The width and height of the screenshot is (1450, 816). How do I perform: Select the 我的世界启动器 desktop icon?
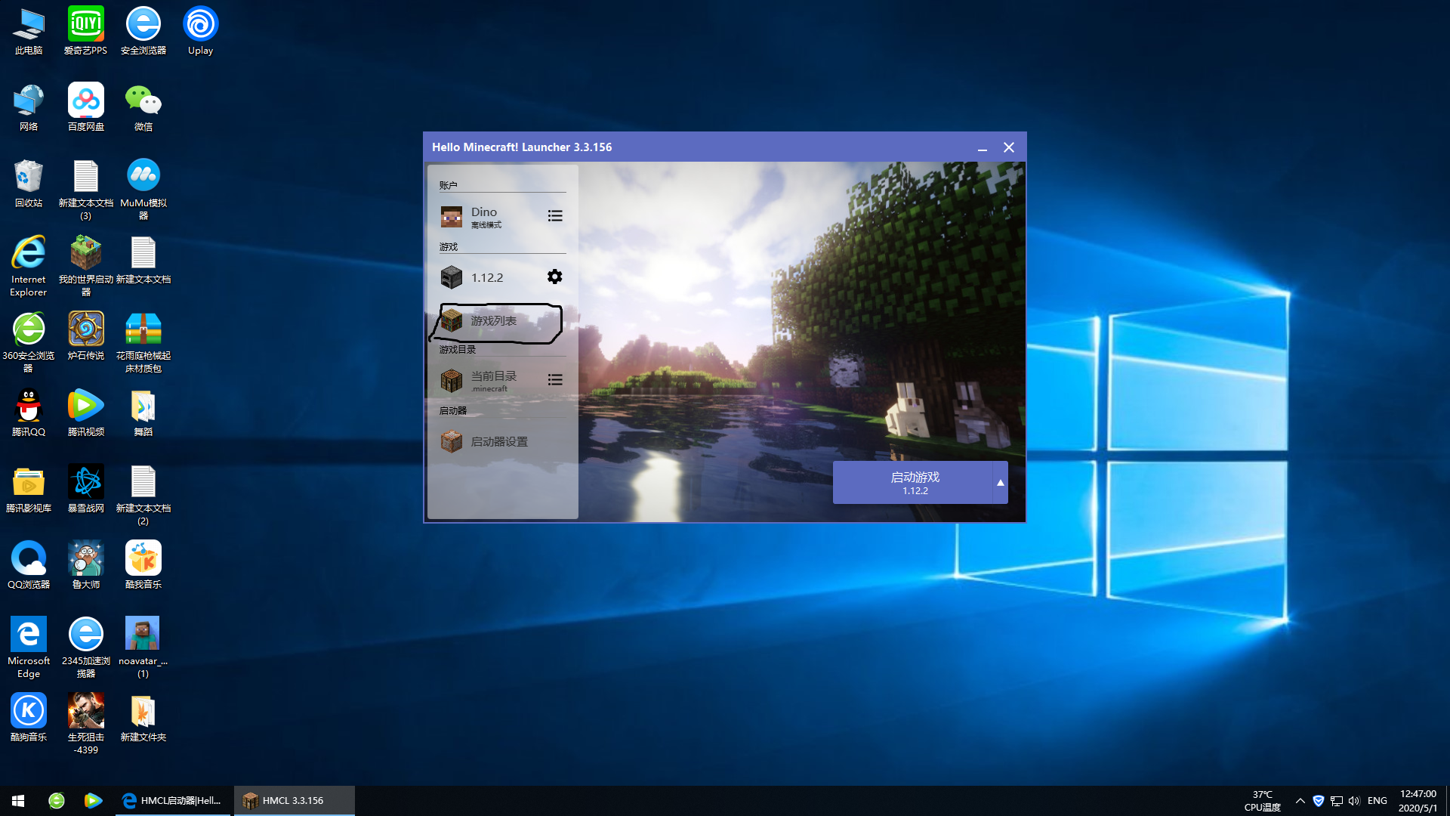(85, 266)
